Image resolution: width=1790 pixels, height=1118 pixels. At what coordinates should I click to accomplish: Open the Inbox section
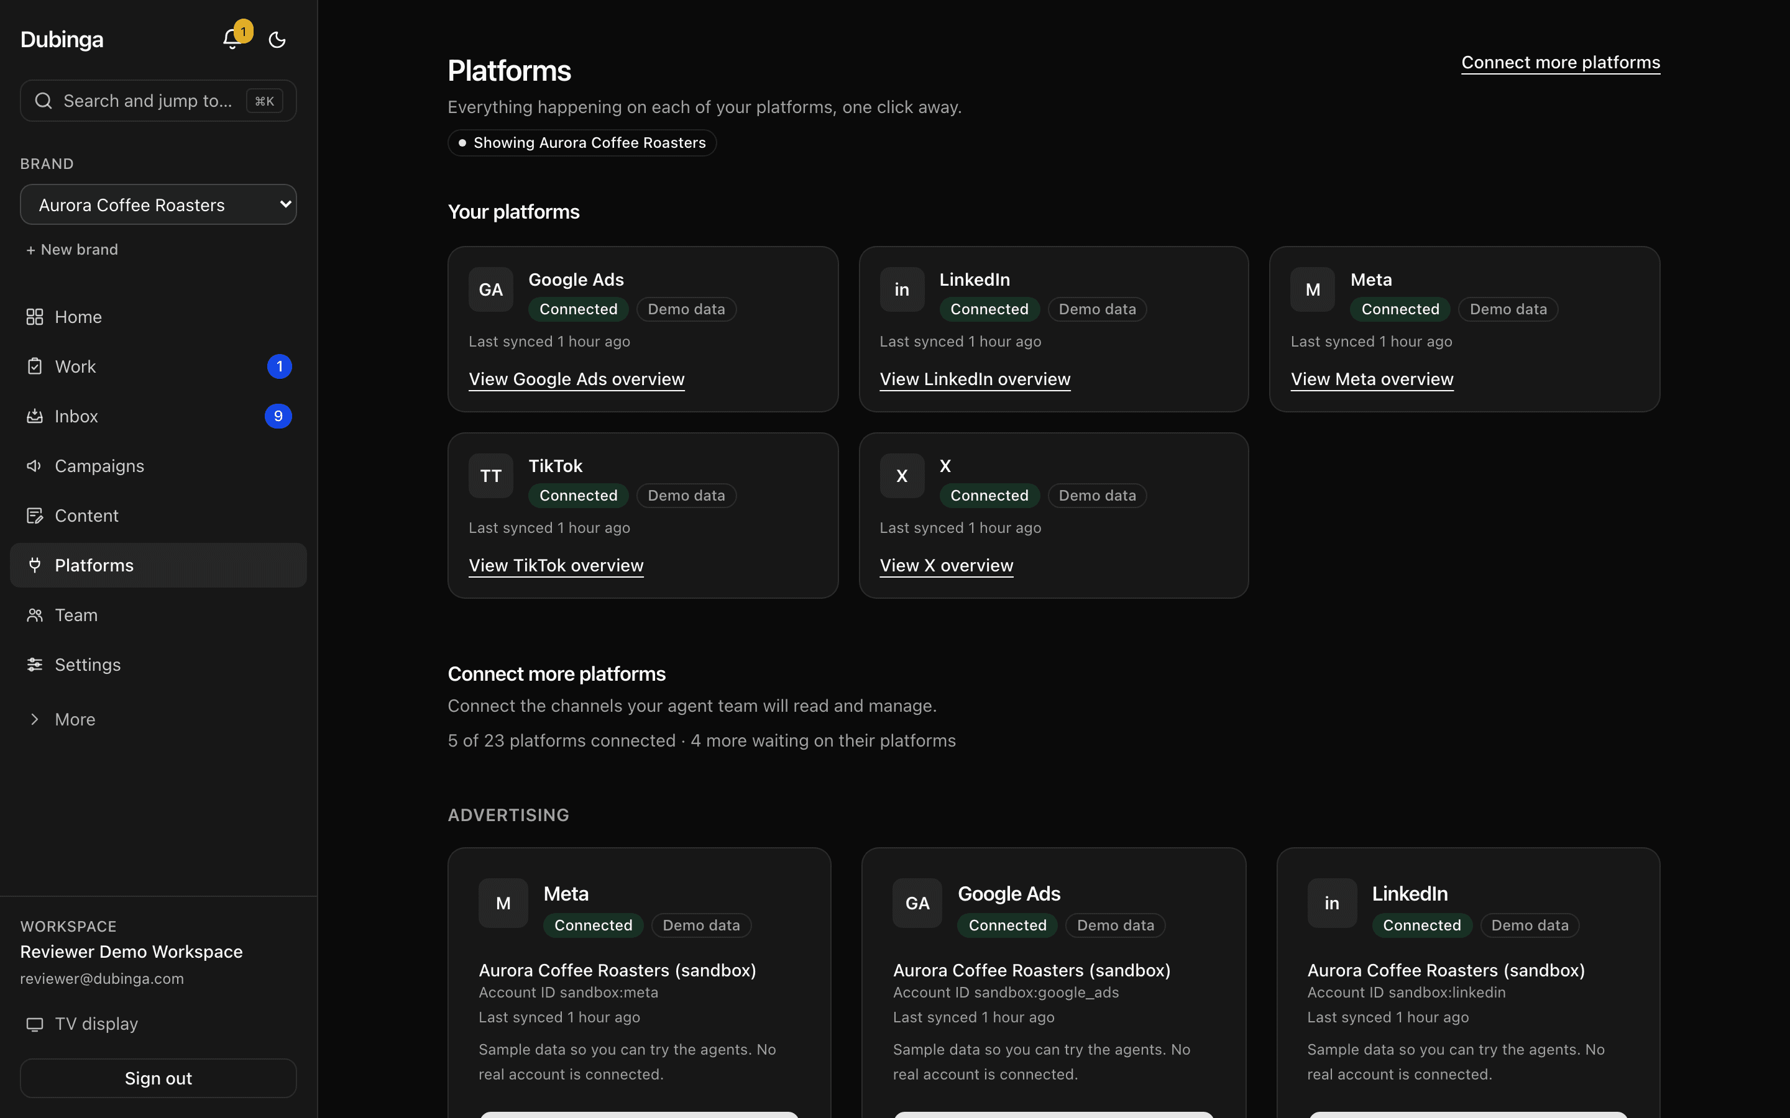158,416
